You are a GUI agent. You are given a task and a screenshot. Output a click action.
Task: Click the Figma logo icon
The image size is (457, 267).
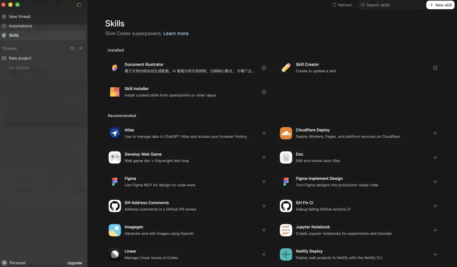pyautogui.click(x=115, y=182)
